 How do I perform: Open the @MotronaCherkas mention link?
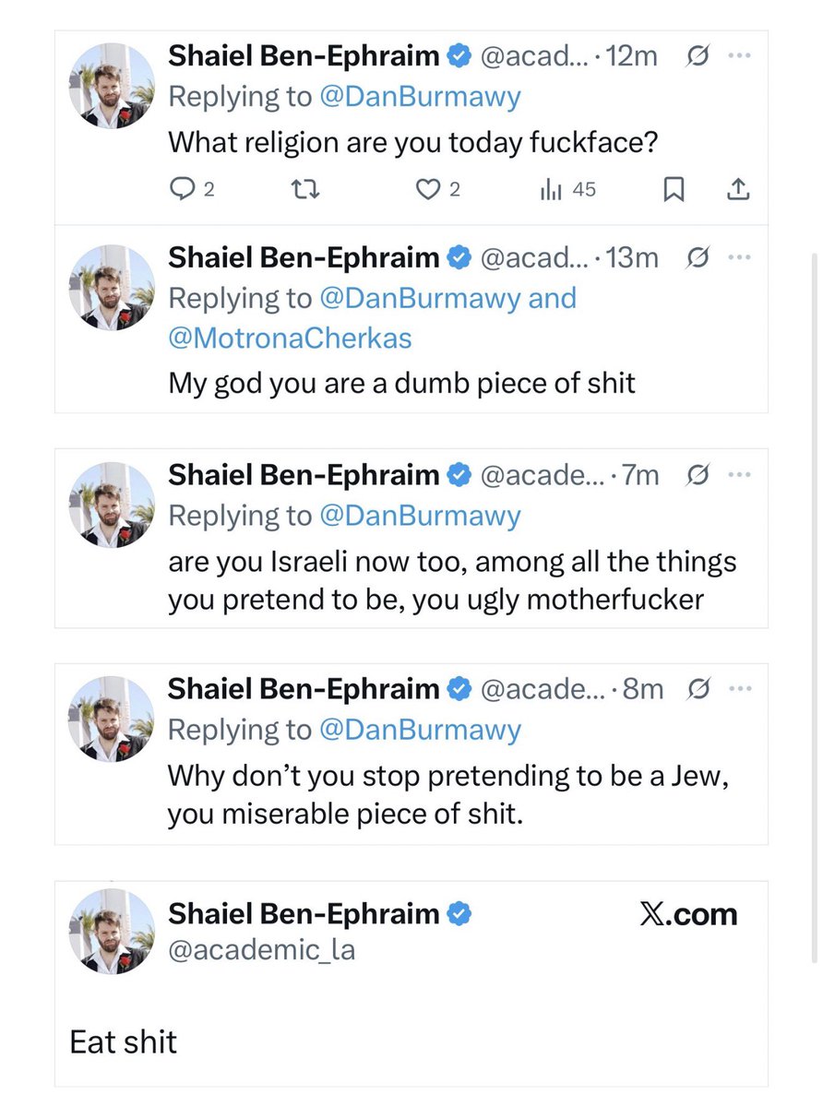coord(290,339)
